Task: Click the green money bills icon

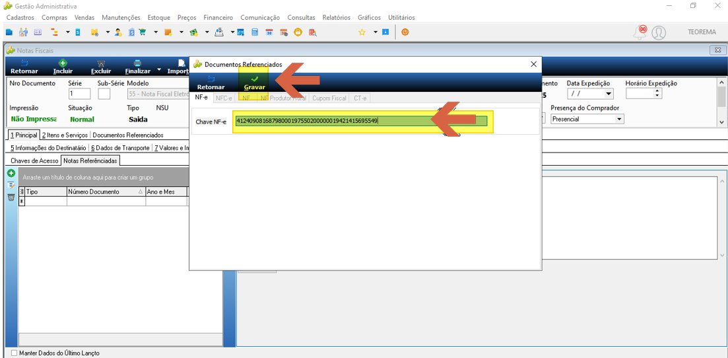Action: pyautogui.click(x=194, y=32)
